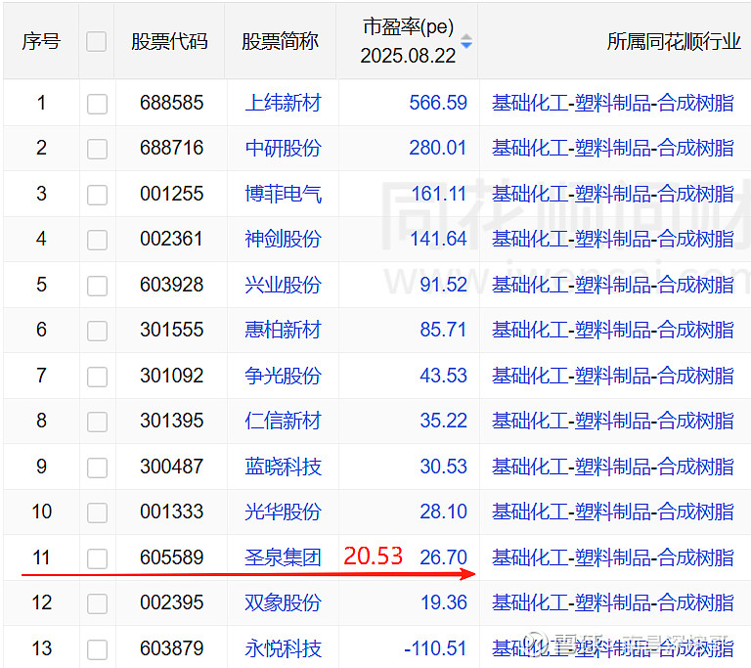Check the box for 博菲电气 row
The width and height of the screenshot is (751, 668).
[97, 195]
